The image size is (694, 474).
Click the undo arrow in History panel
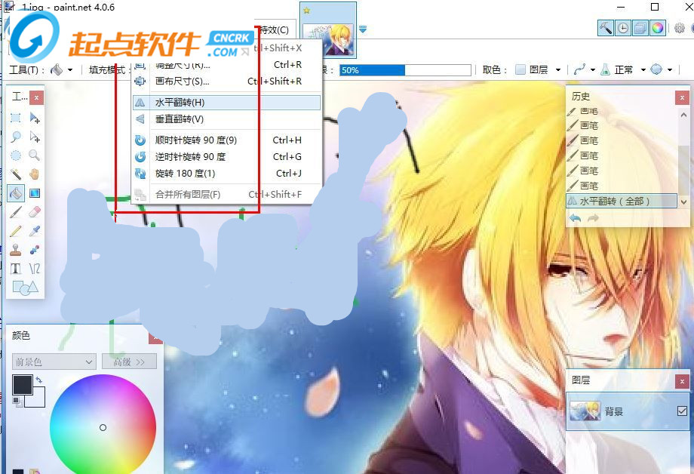575,218
